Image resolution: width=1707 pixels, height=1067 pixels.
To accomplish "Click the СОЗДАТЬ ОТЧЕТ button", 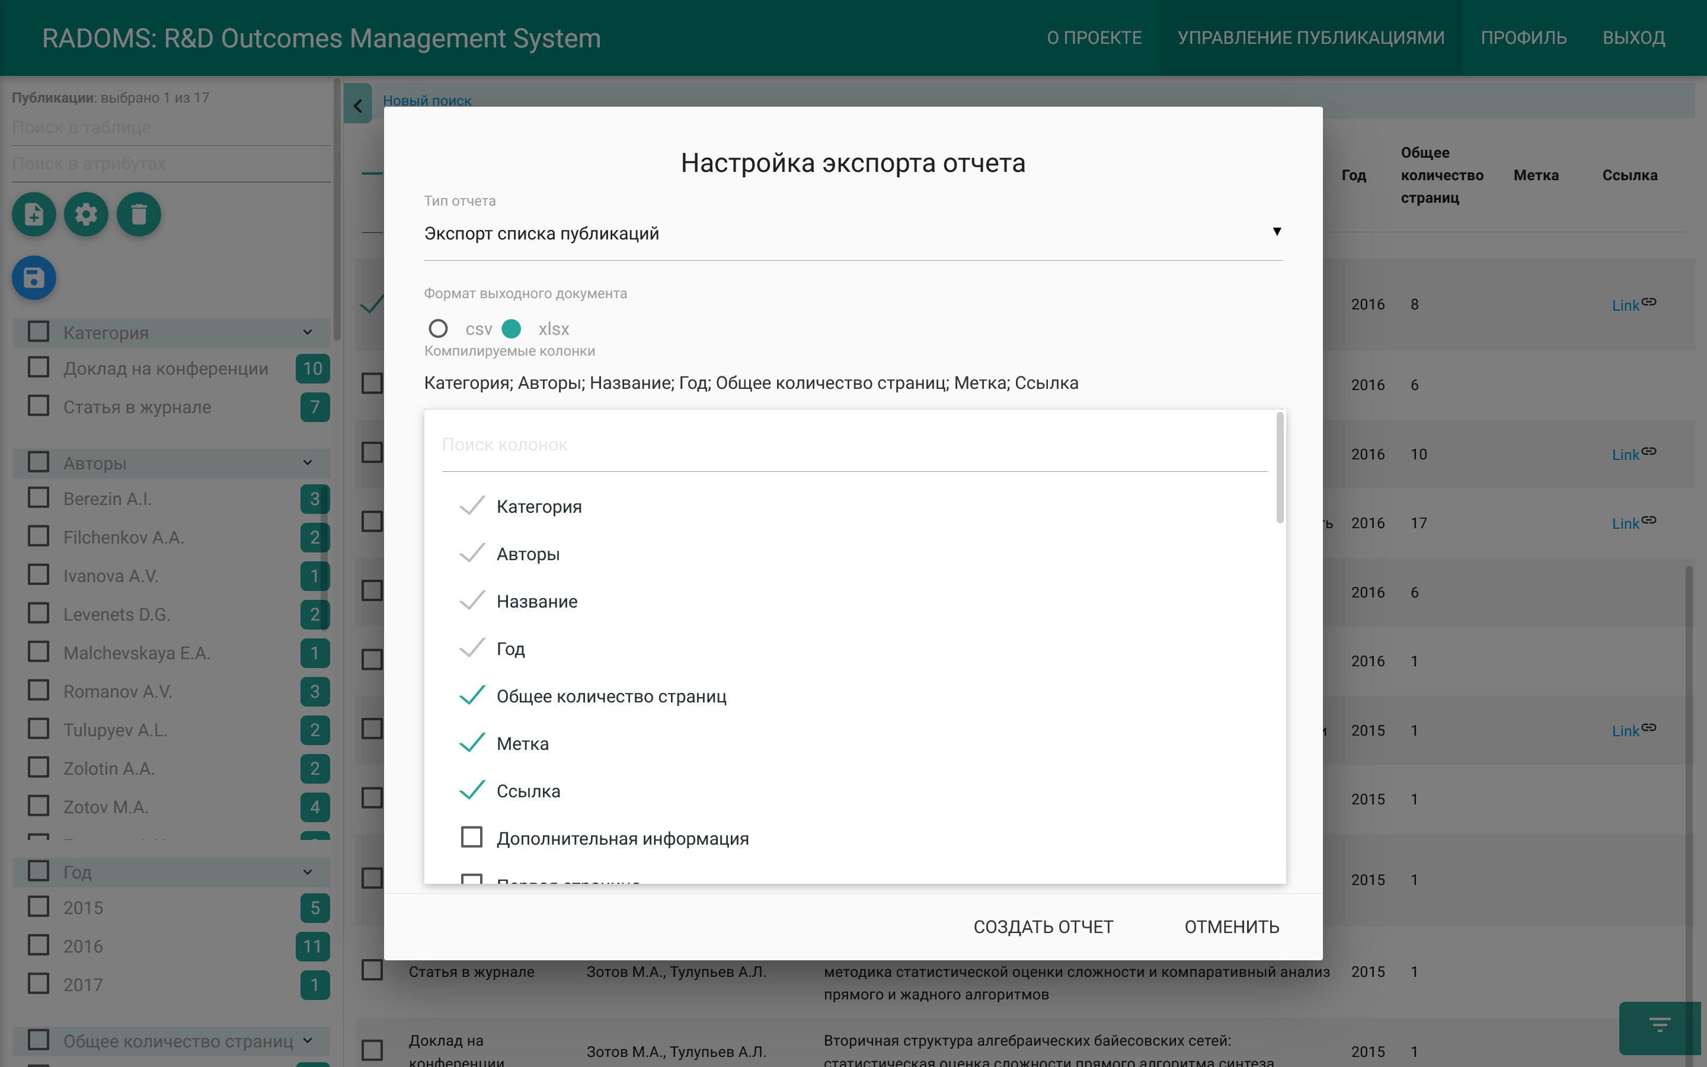I will click(1043, 927).
